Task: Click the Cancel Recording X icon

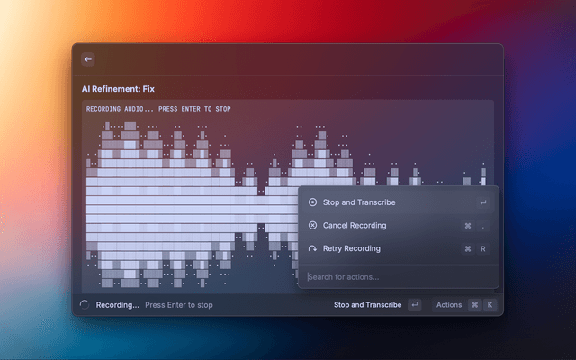Action: [x=312, y=226]
